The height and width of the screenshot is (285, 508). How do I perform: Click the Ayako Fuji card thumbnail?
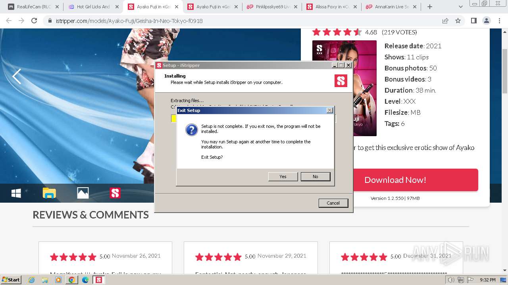(x=344, y=88)
